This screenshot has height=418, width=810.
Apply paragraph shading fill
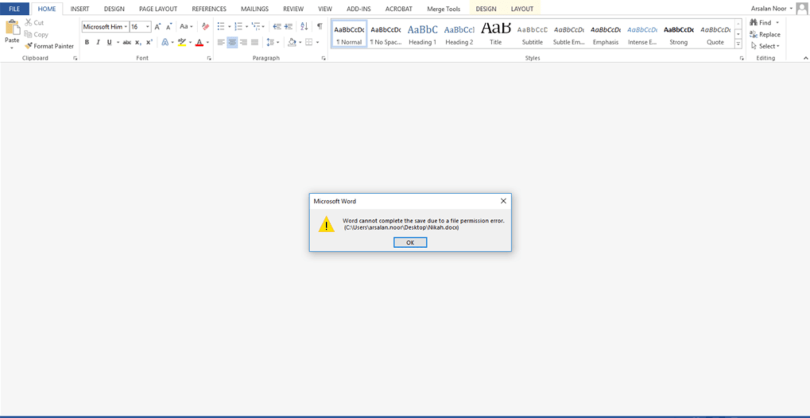point(292,42)
